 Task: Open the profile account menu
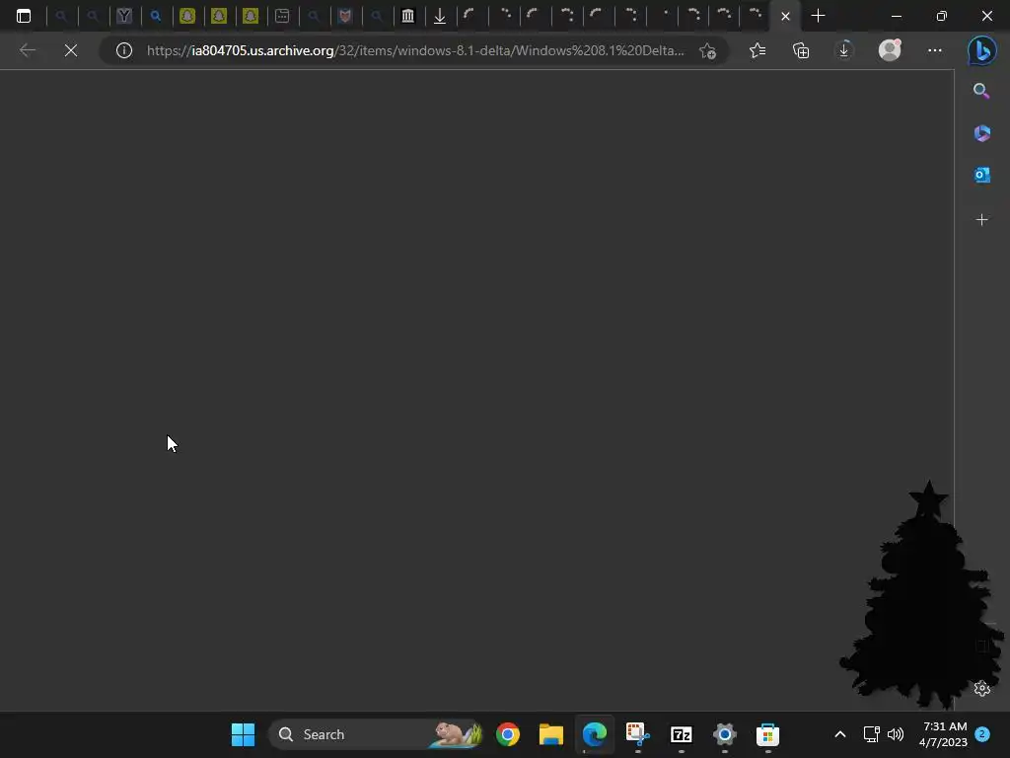[x=890, y=50]
